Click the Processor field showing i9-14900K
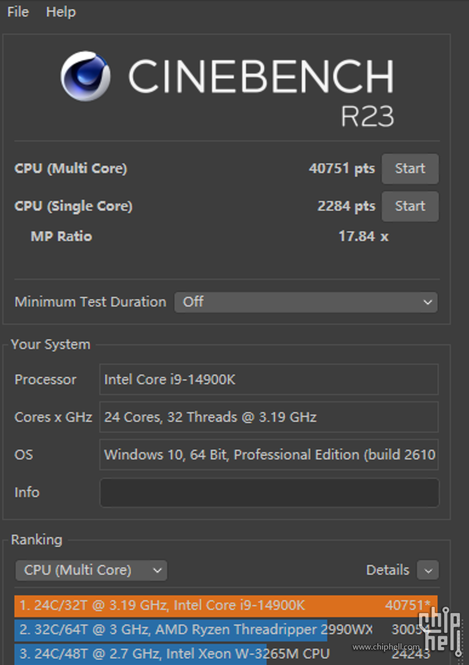 tap(269, 380)
